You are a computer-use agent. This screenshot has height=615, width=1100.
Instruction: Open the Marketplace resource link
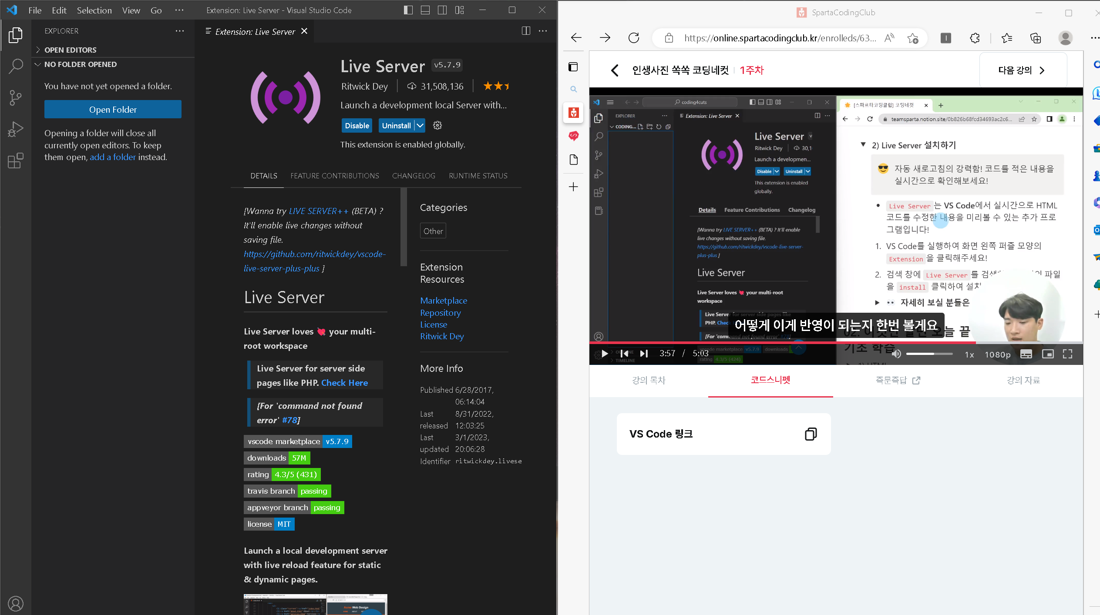point(444,301)
